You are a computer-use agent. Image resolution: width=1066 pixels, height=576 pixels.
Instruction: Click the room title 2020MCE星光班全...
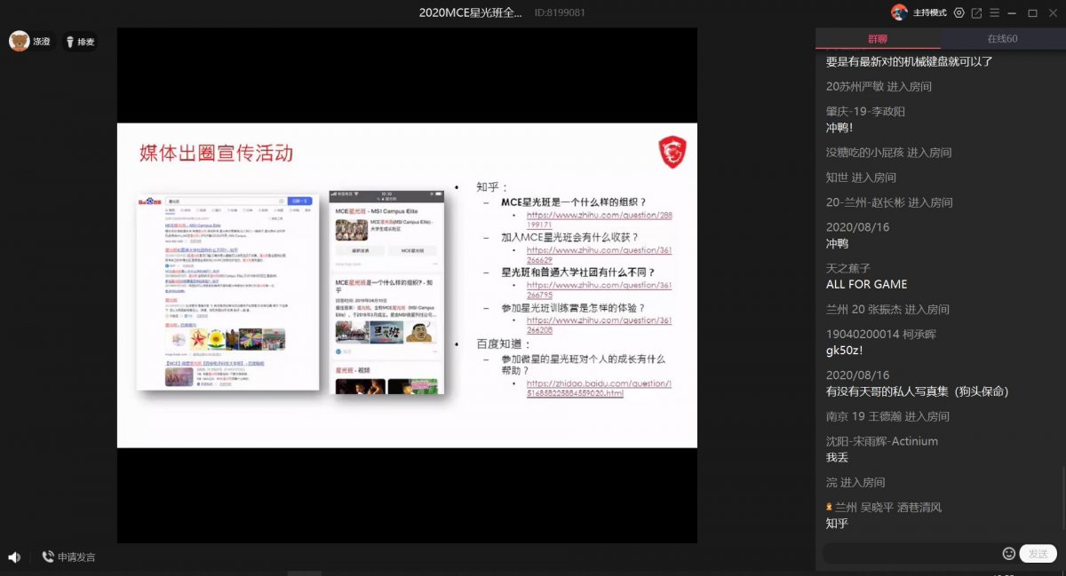tap(471, 12)
